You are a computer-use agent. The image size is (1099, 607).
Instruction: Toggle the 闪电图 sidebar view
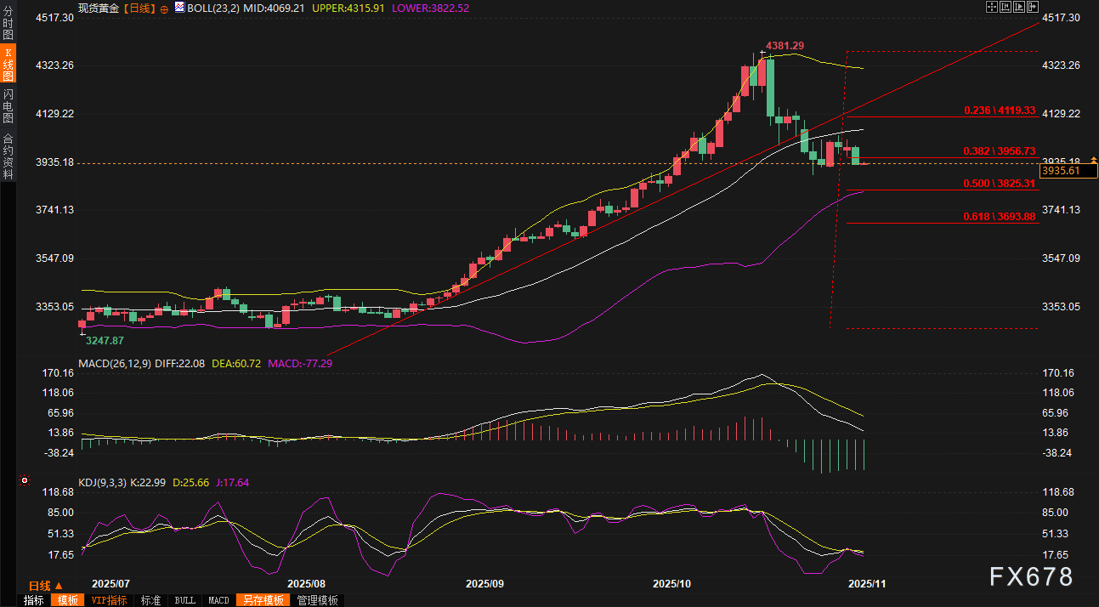[x=8, y=105]
